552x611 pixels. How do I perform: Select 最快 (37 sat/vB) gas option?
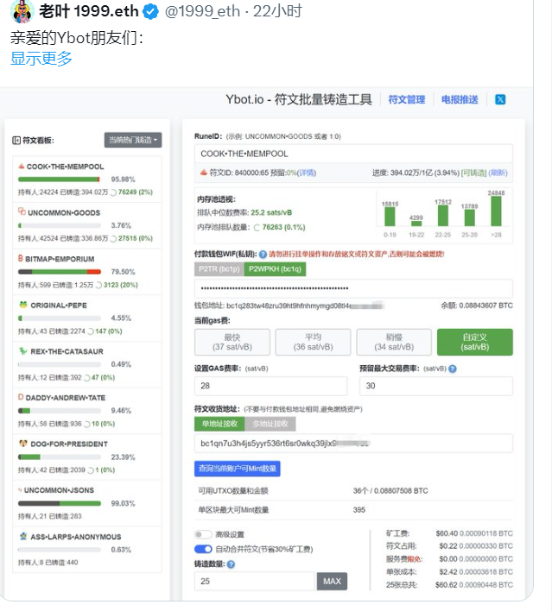click(x=232, y=342)
